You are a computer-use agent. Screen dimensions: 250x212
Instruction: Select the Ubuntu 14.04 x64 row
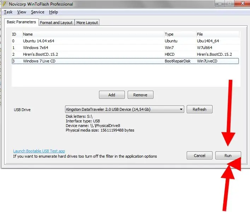pyautogui.click(x=125, y=41)
